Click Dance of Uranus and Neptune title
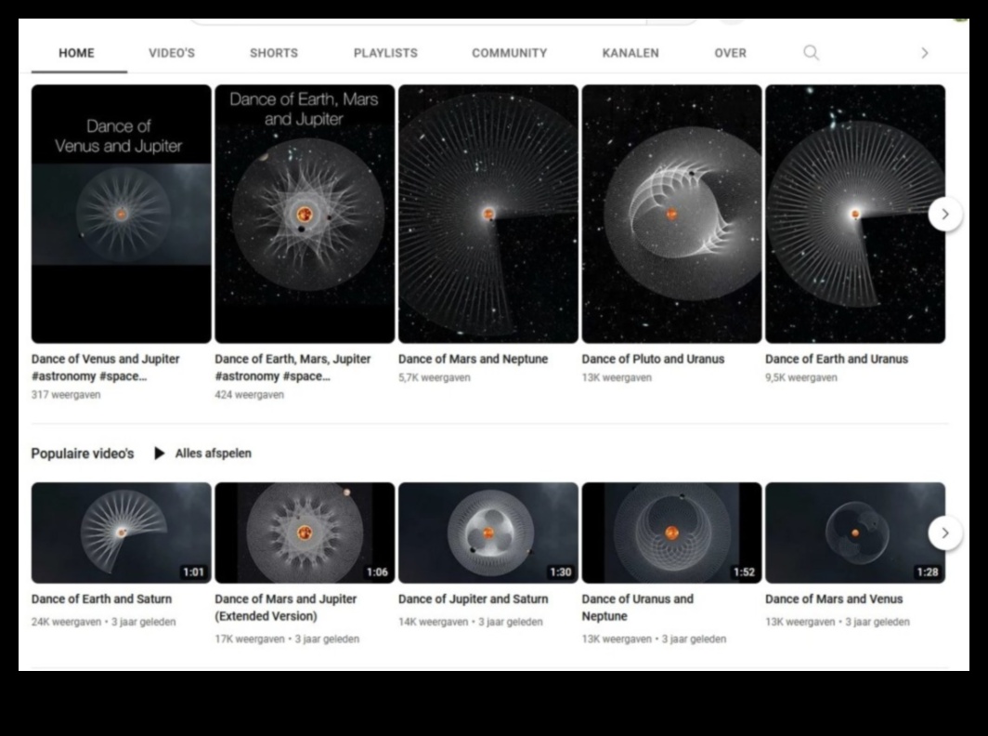 click(637, 607)
